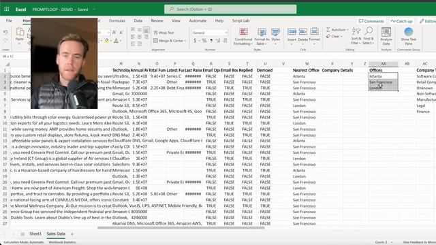Image resolution: width=436 pixels, height=245 pixels.
Task: Open the app launcher grid
Action: [7, 9]
